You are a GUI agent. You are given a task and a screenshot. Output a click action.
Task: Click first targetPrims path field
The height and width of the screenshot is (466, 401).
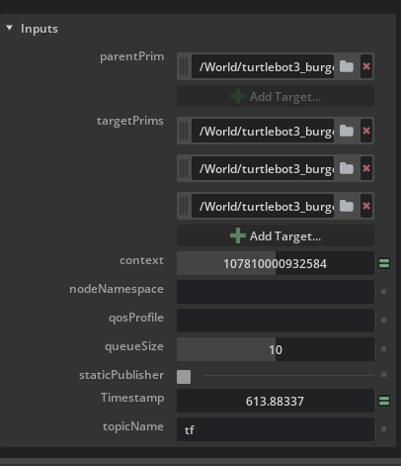coord(263,131)
